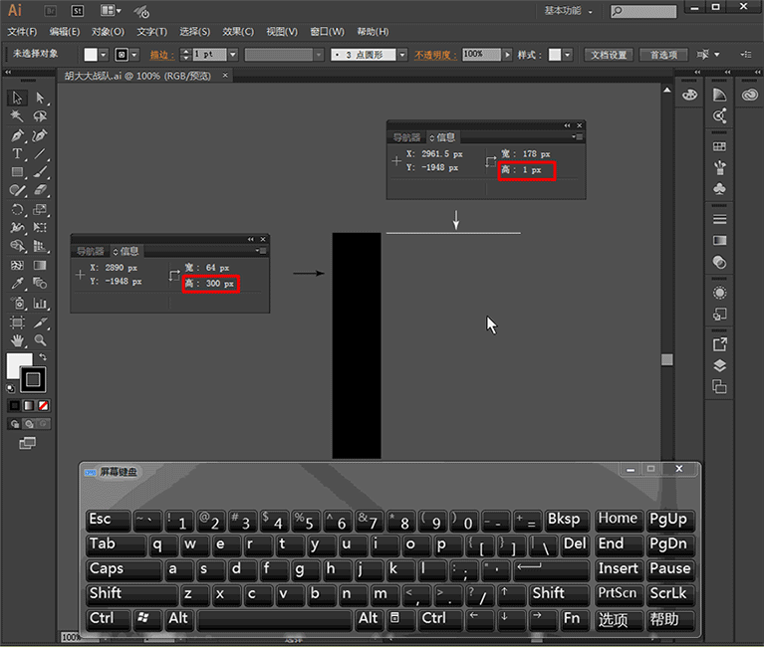Open left Info panel options menu
Screen dimensions: 764x647
click(262, 251)
